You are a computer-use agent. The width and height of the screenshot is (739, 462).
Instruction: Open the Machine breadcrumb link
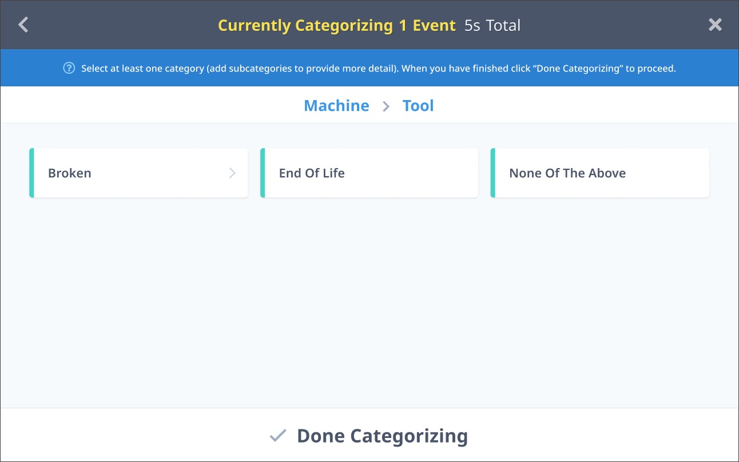(x=336, y=106)
